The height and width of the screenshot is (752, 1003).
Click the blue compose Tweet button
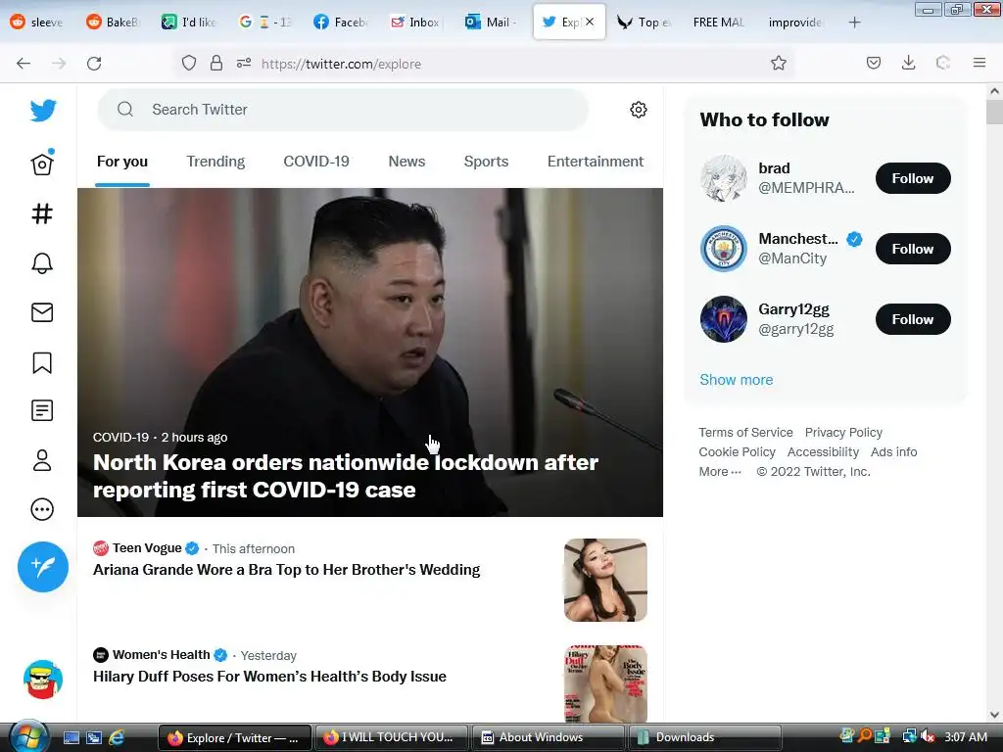click(43, 567)
